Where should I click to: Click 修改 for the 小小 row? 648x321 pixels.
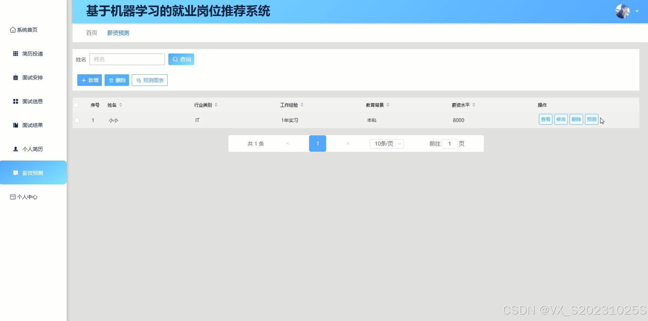click(561, 119)
